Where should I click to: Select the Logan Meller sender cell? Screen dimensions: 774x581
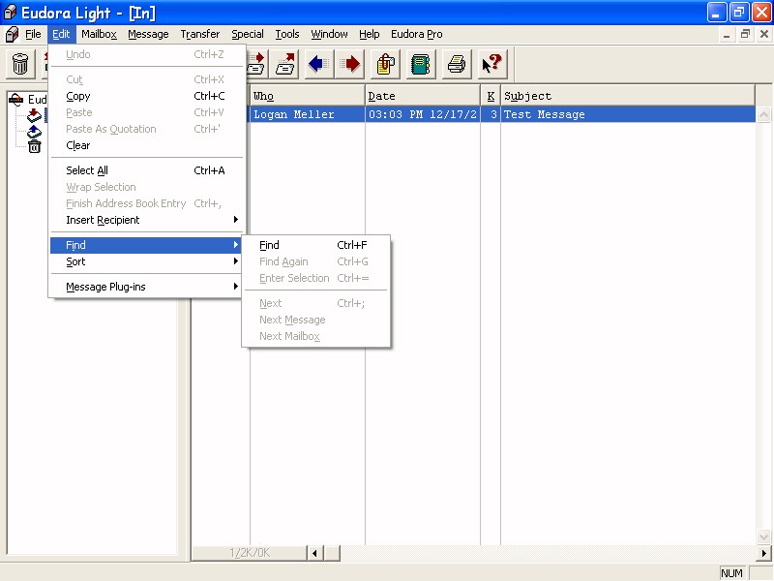(x=307, y=114)
